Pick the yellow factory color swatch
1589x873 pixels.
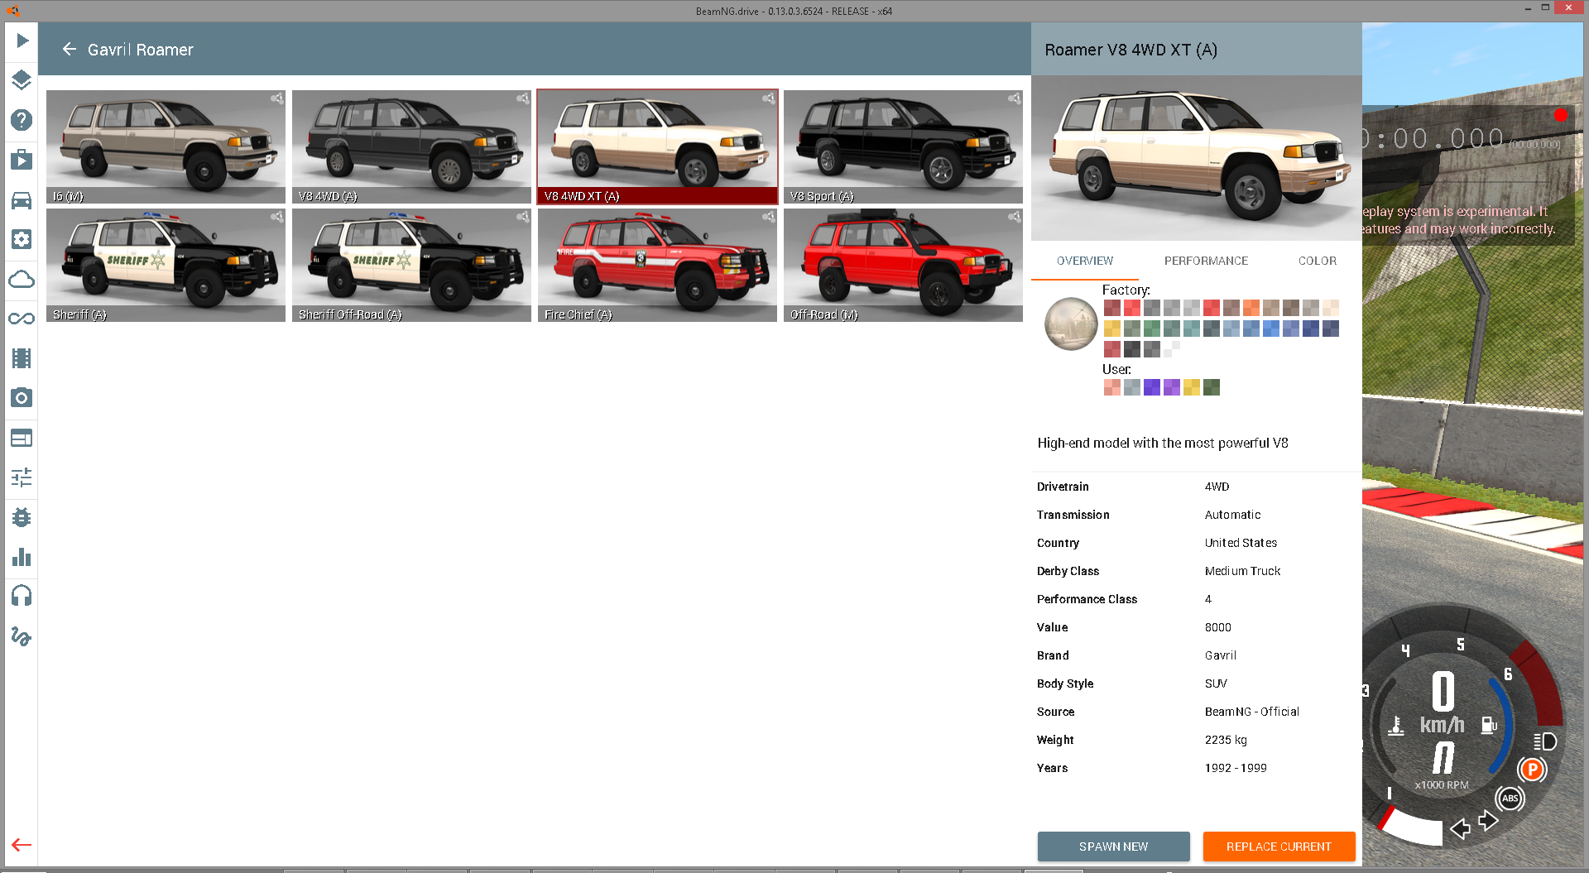click(x=1111, y=329)
